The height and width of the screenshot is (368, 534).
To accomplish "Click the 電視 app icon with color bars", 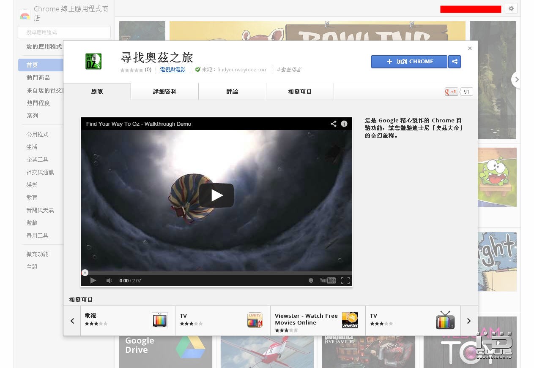I will 160,320.
